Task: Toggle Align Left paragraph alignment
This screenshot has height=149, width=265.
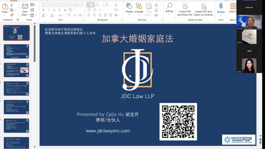Action: click(x=89, y=15)
